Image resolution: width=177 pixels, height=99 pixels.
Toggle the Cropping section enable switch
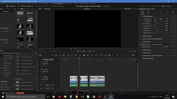[141, 36]
